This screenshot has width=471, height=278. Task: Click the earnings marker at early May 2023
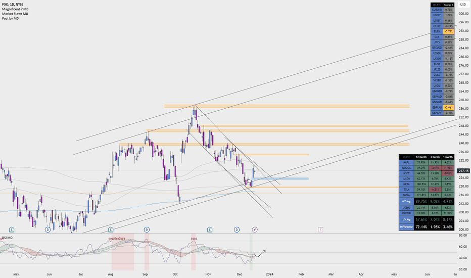click(12, 229)
